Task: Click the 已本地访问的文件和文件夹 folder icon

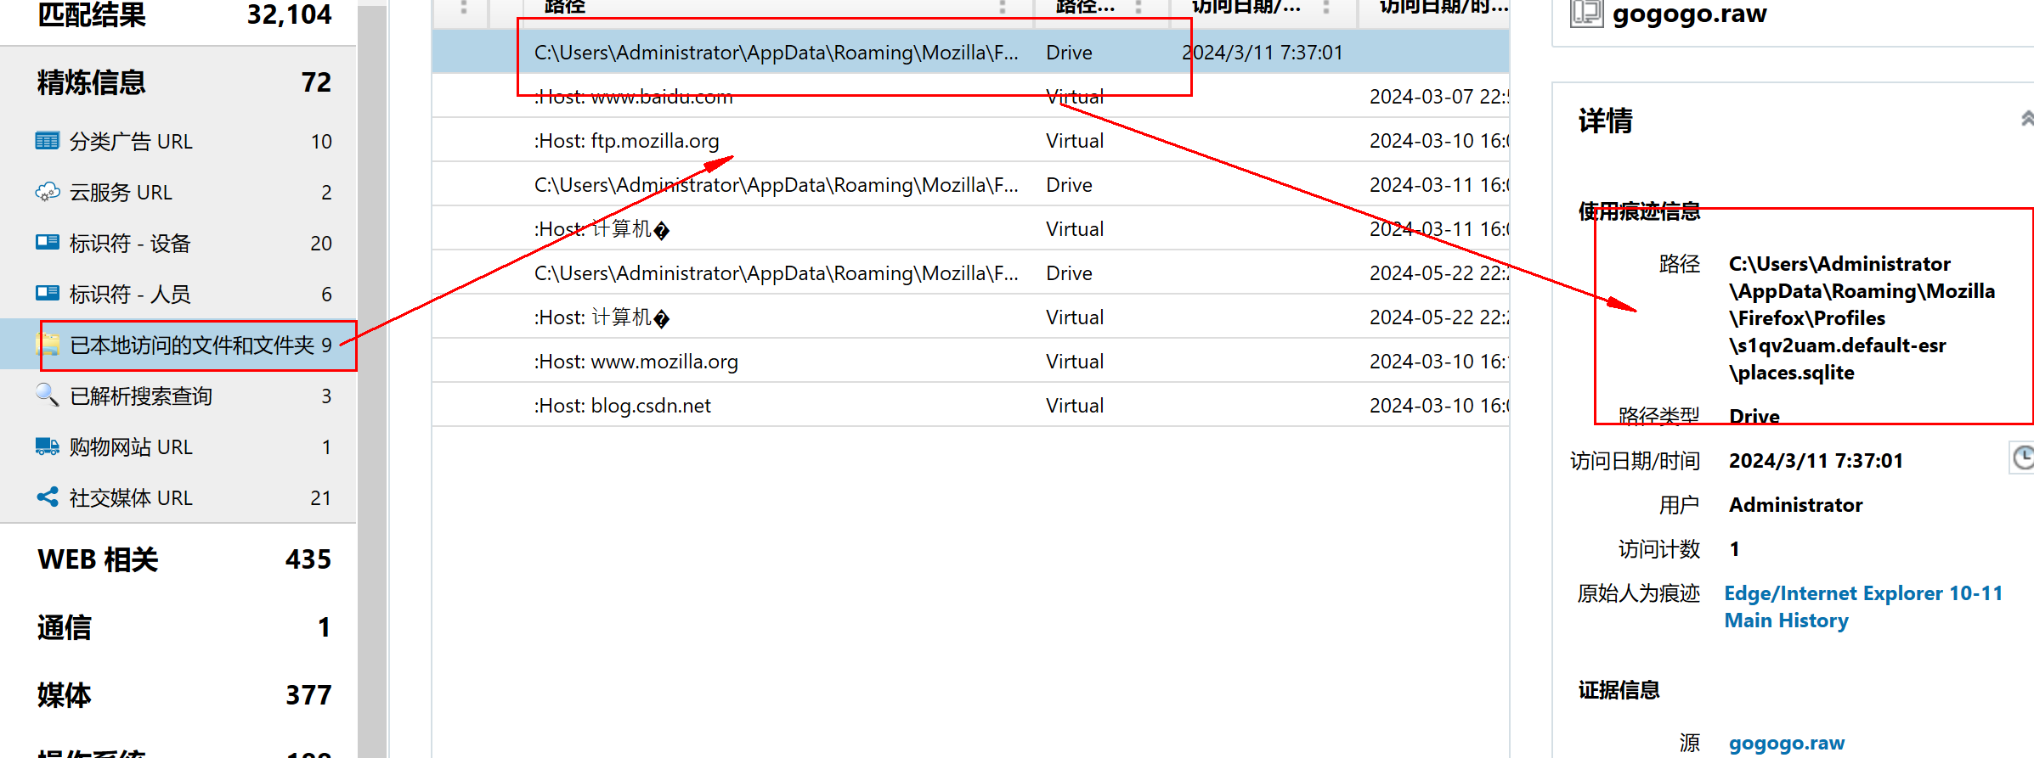Action: [x=48, y=345]
